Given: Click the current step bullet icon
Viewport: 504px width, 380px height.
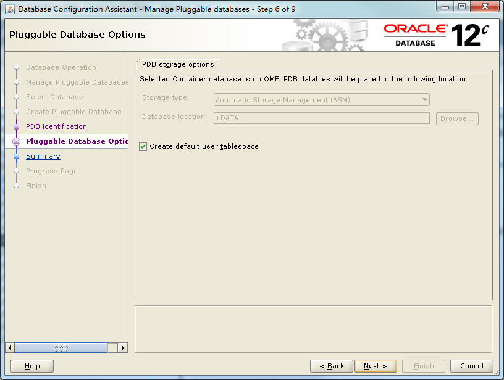Looking at the screenshot, I should coord(17,141).
